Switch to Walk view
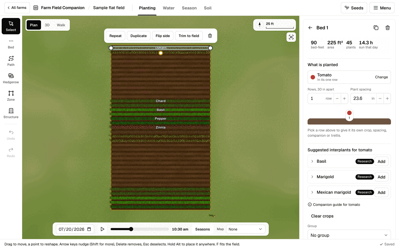Image resolution: width=399 pixels, height=249 pixels. [61, 25]
